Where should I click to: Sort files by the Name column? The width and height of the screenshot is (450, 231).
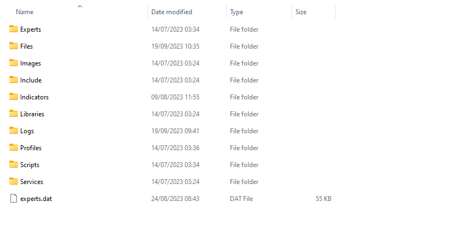click(x=25, y=12)
